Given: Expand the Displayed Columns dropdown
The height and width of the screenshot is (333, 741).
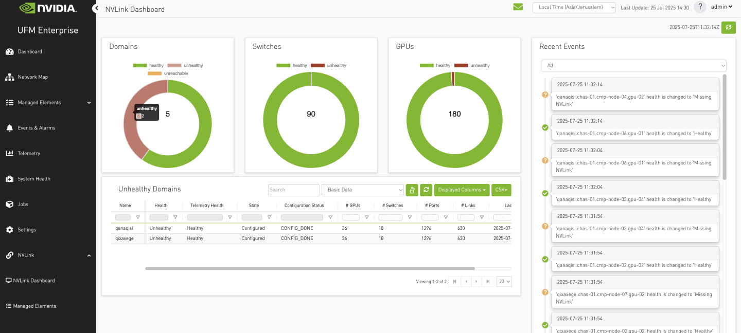Looking at the screenshot, I should point(461,190).
